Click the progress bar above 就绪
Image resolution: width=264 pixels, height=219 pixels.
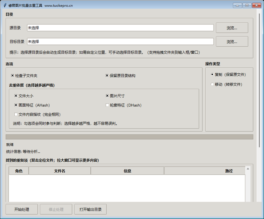[x=129, y=137]
